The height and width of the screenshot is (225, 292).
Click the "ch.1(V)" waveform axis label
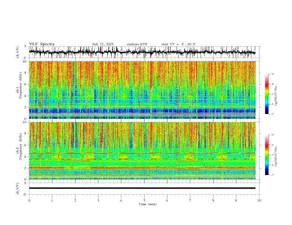tap(18, 52)
